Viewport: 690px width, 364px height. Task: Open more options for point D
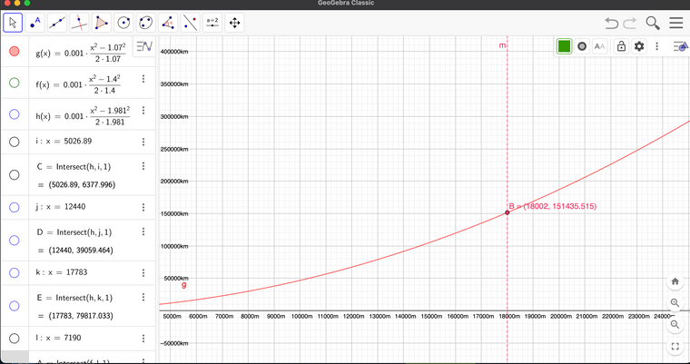point(143,241)
